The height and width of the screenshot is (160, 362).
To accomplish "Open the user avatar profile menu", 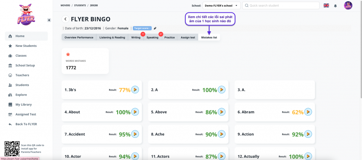I will pos(348,6).
